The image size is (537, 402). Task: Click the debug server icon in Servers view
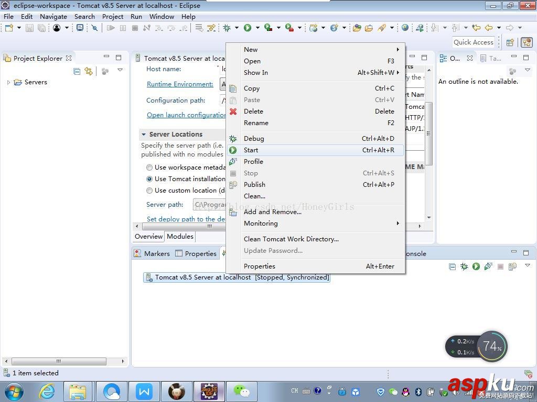(x=464, y=266)
